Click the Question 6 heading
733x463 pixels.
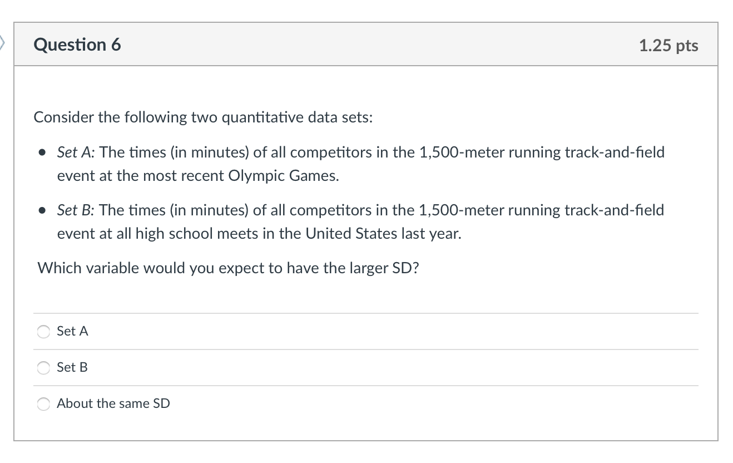pos(77,45)
